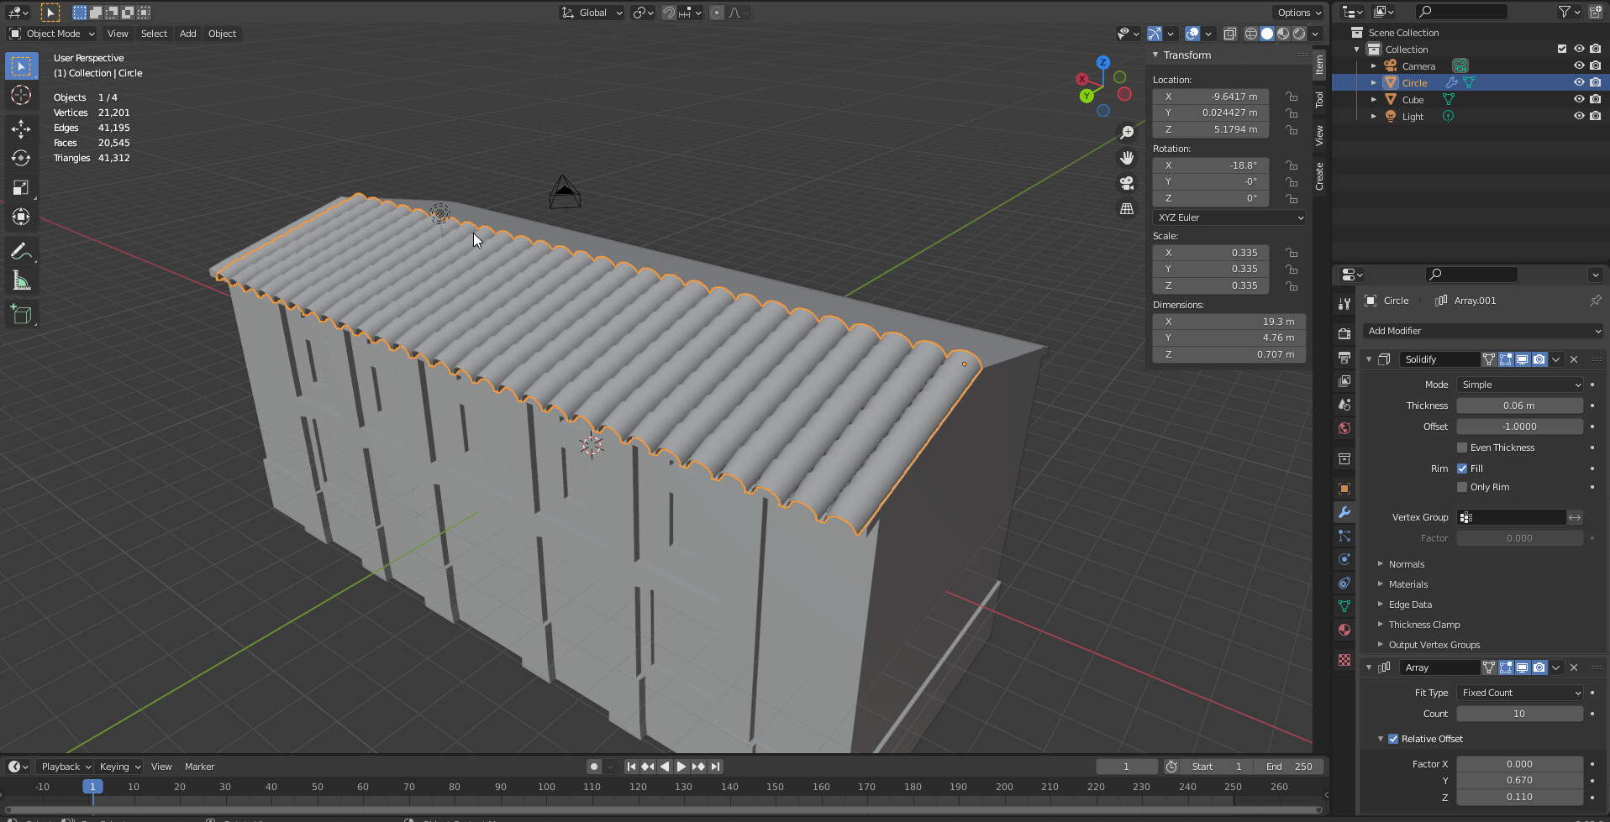1610x822 pixels.
Task: Remove the Solidify modifier
Action: (1574, 359)
